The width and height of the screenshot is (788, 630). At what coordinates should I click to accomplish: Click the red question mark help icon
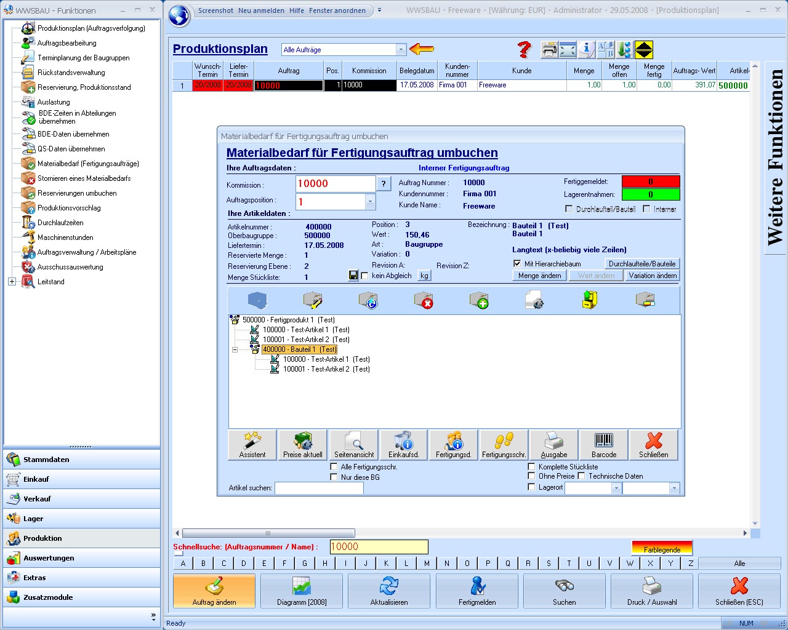(x=524, y=50)
